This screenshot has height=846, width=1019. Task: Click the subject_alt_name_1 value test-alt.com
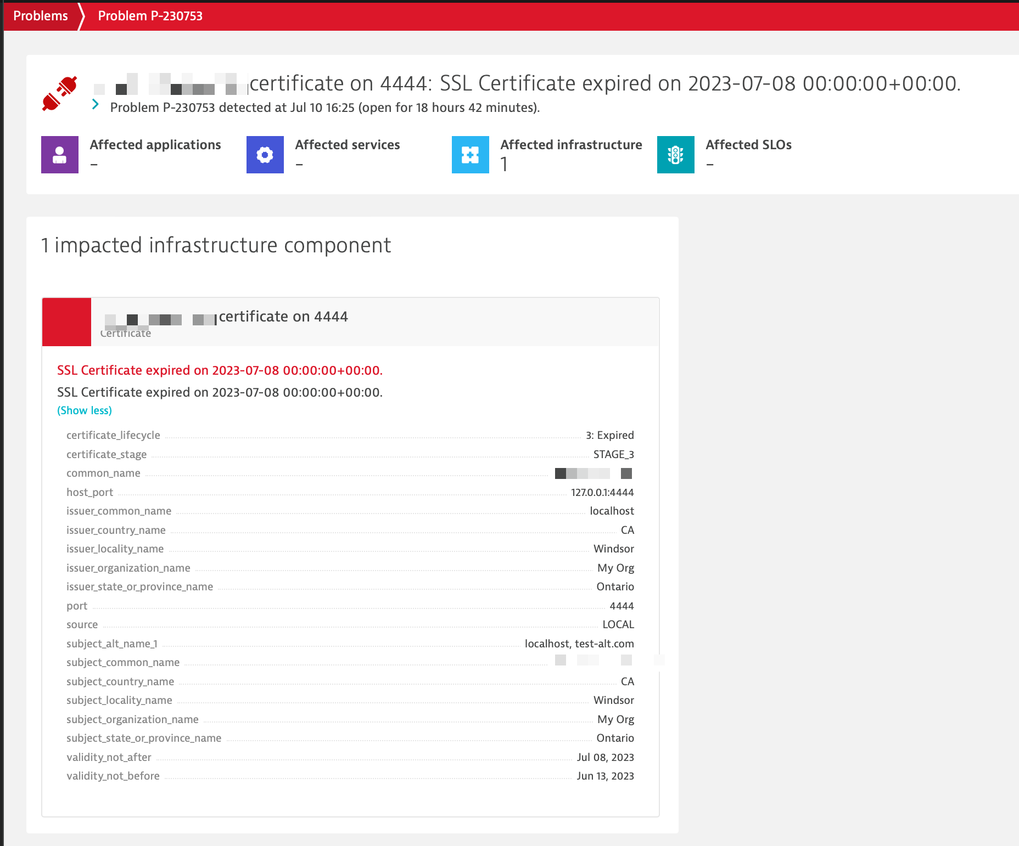pyautogui.click(x=605, y=643)
